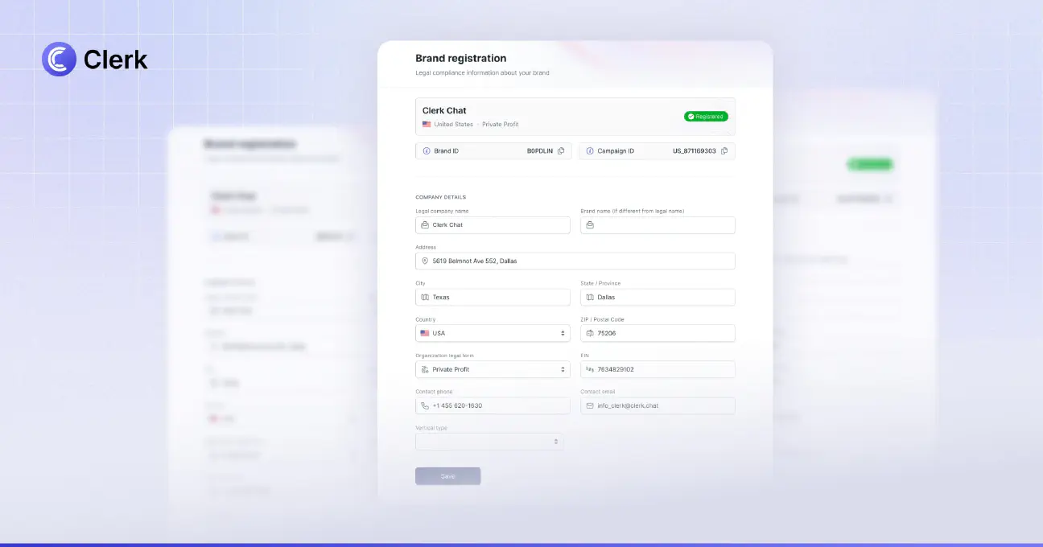Click the green Registered status badge text
Viewport: 1043px width, 547px height.
coord(709,117)
